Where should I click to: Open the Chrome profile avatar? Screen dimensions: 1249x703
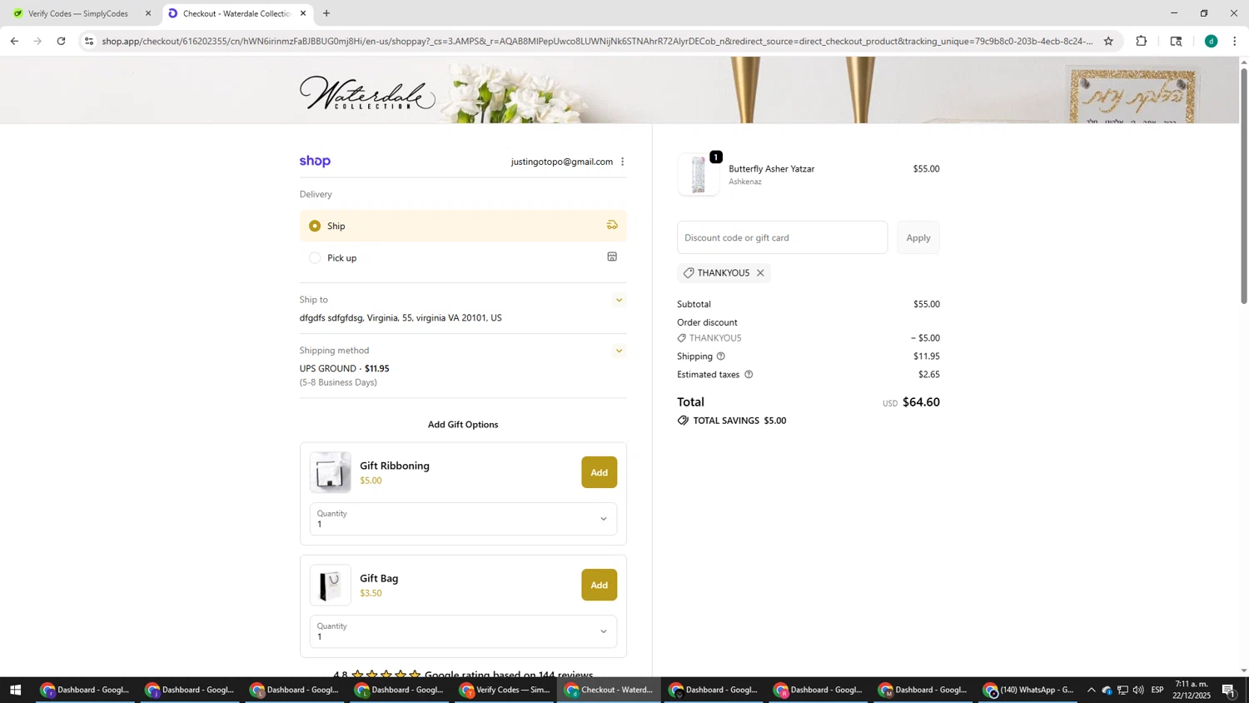pos(1212,41)
